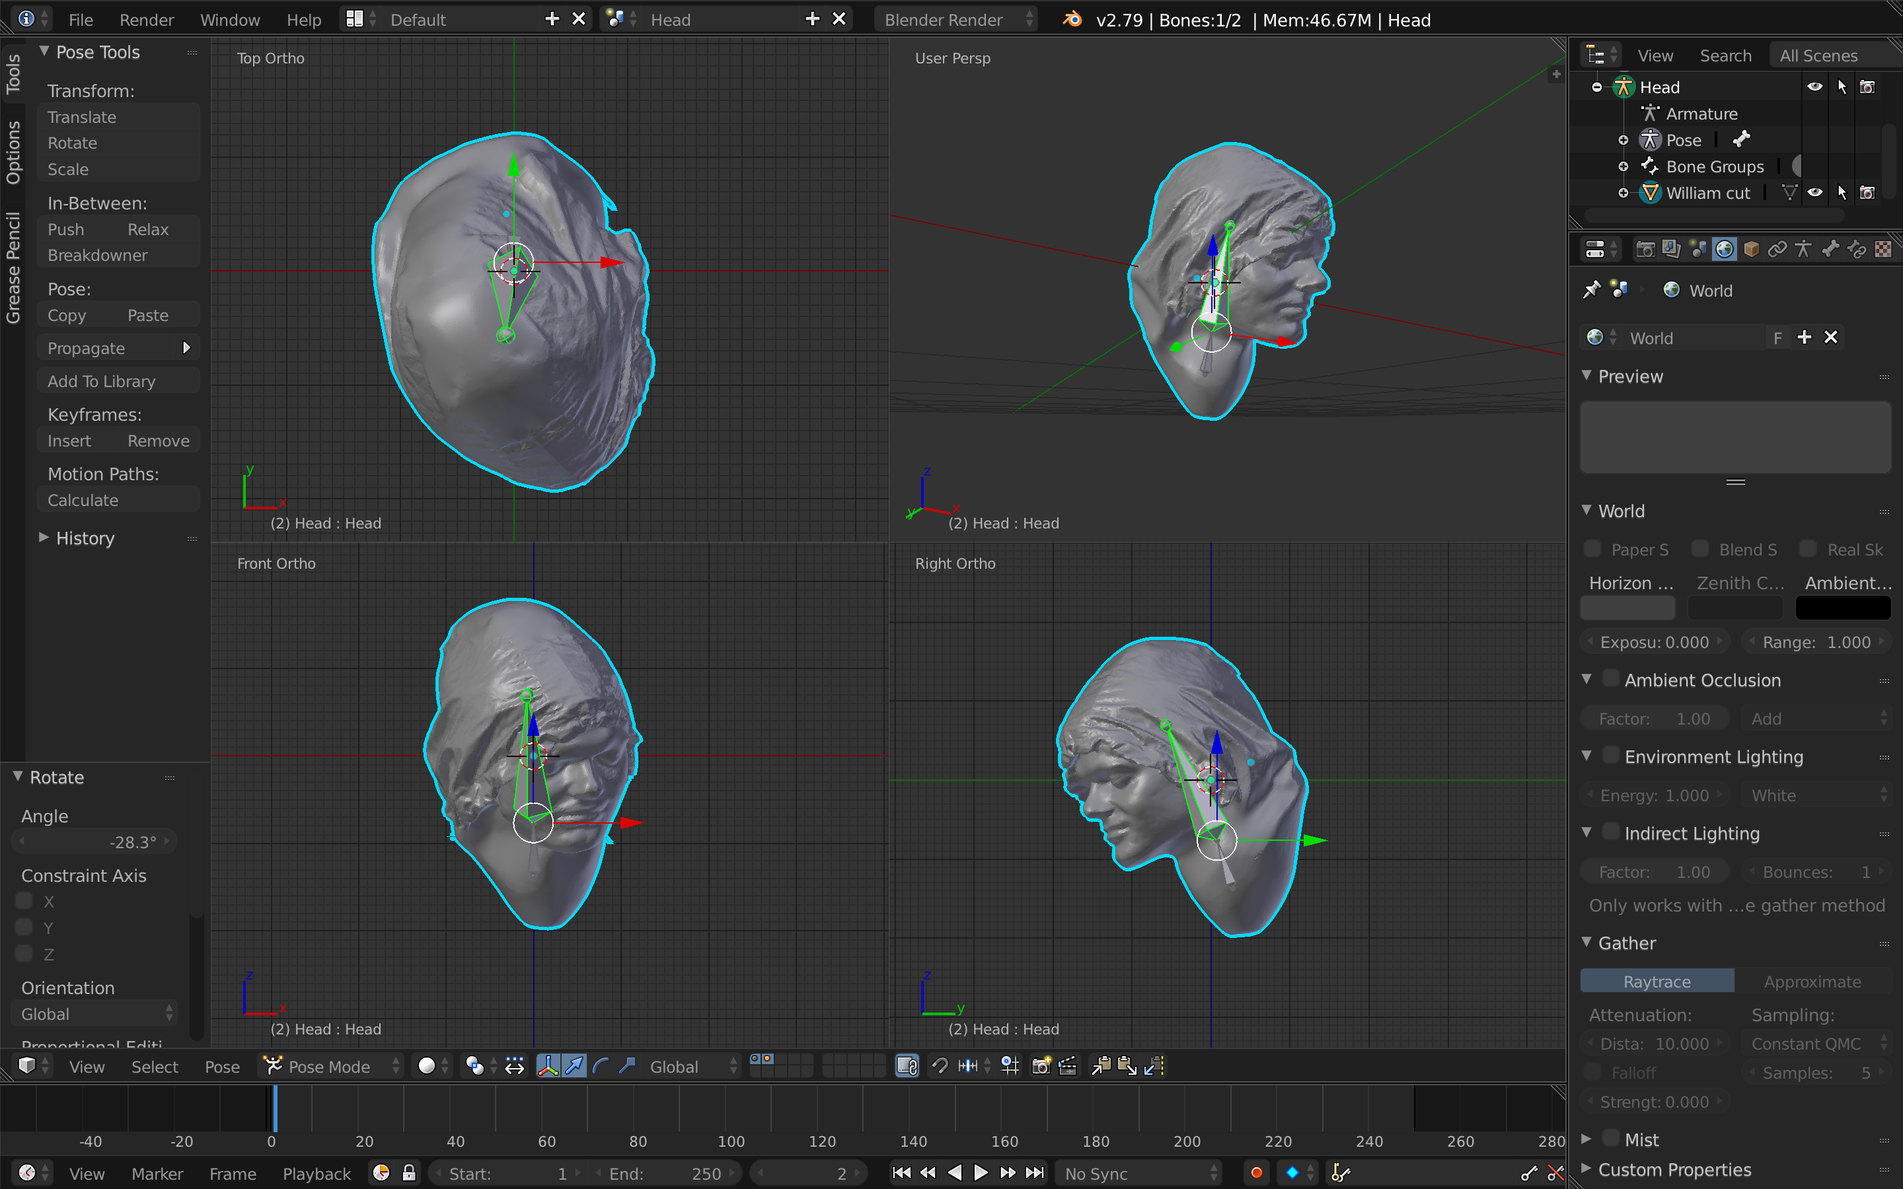Insert a keyframe with Insert button
This screenshot has width=1903, height=1189.
point(77,441)
